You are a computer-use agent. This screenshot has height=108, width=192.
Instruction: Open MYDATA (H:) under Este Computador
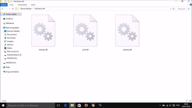click(12, 58)
